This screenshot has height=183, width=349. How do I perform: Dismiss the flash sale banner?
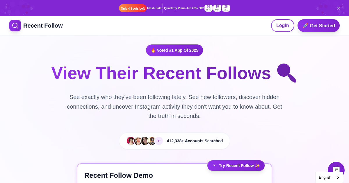339,8
